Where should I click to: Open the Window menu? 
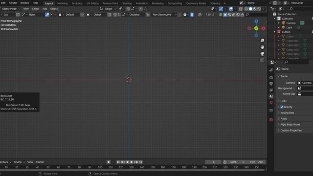[25, 3]
